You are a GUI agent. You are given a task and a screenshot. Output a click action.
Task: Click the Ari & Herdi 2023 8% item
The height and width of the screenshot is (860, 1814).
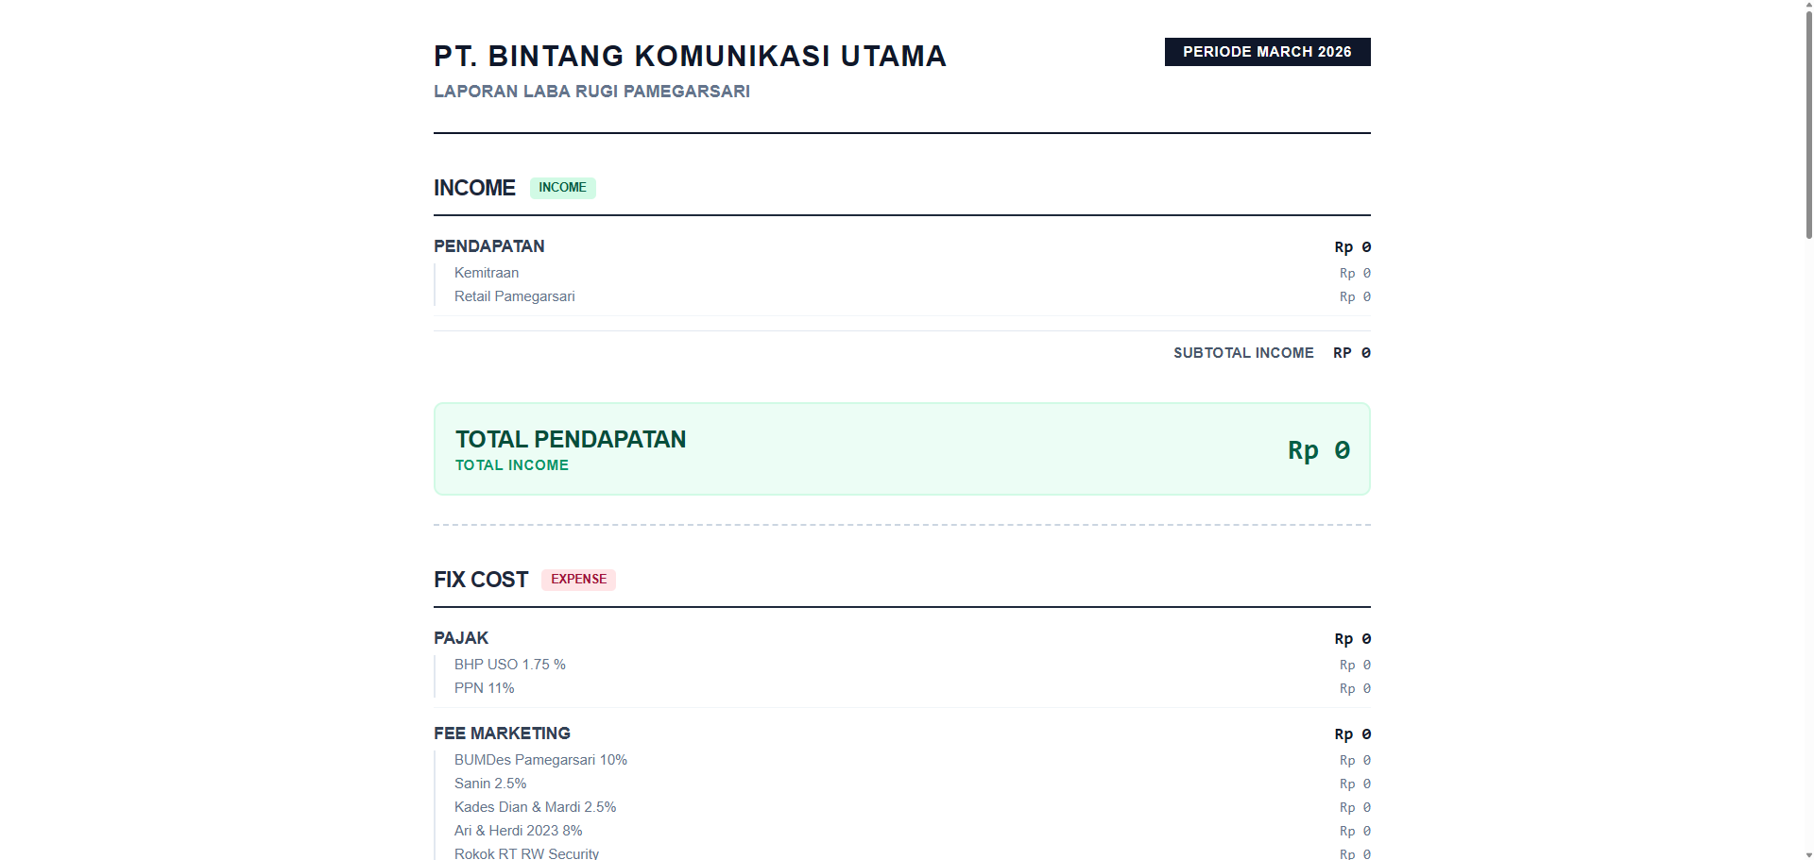518,831
